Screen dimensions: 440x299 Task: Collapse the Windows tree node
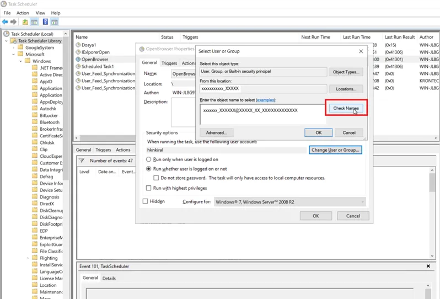coord(20,61)
